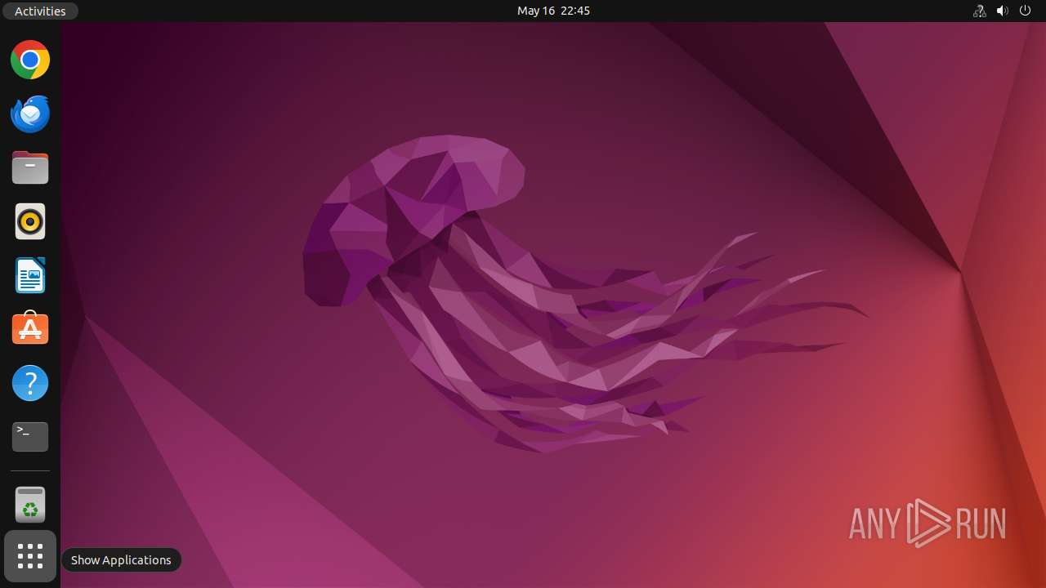Click the volume speaker icon in top bar
Image resolution: width=1046 pixels, height=588 pixels.
pos(1003,11)
